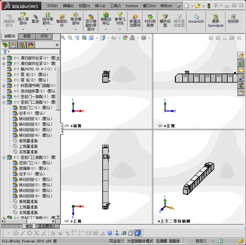The height and width of the screenshot is (245, 246).
Task: Create New Motion Study (新建运动算例)
Action: pyautogui.click(x=135, y=21)
